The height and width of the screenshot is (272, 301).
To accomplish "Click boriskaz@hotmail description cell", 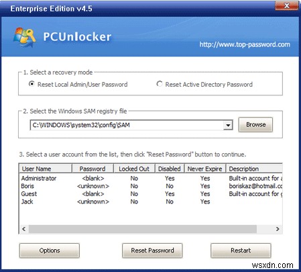I will [255, 186].
